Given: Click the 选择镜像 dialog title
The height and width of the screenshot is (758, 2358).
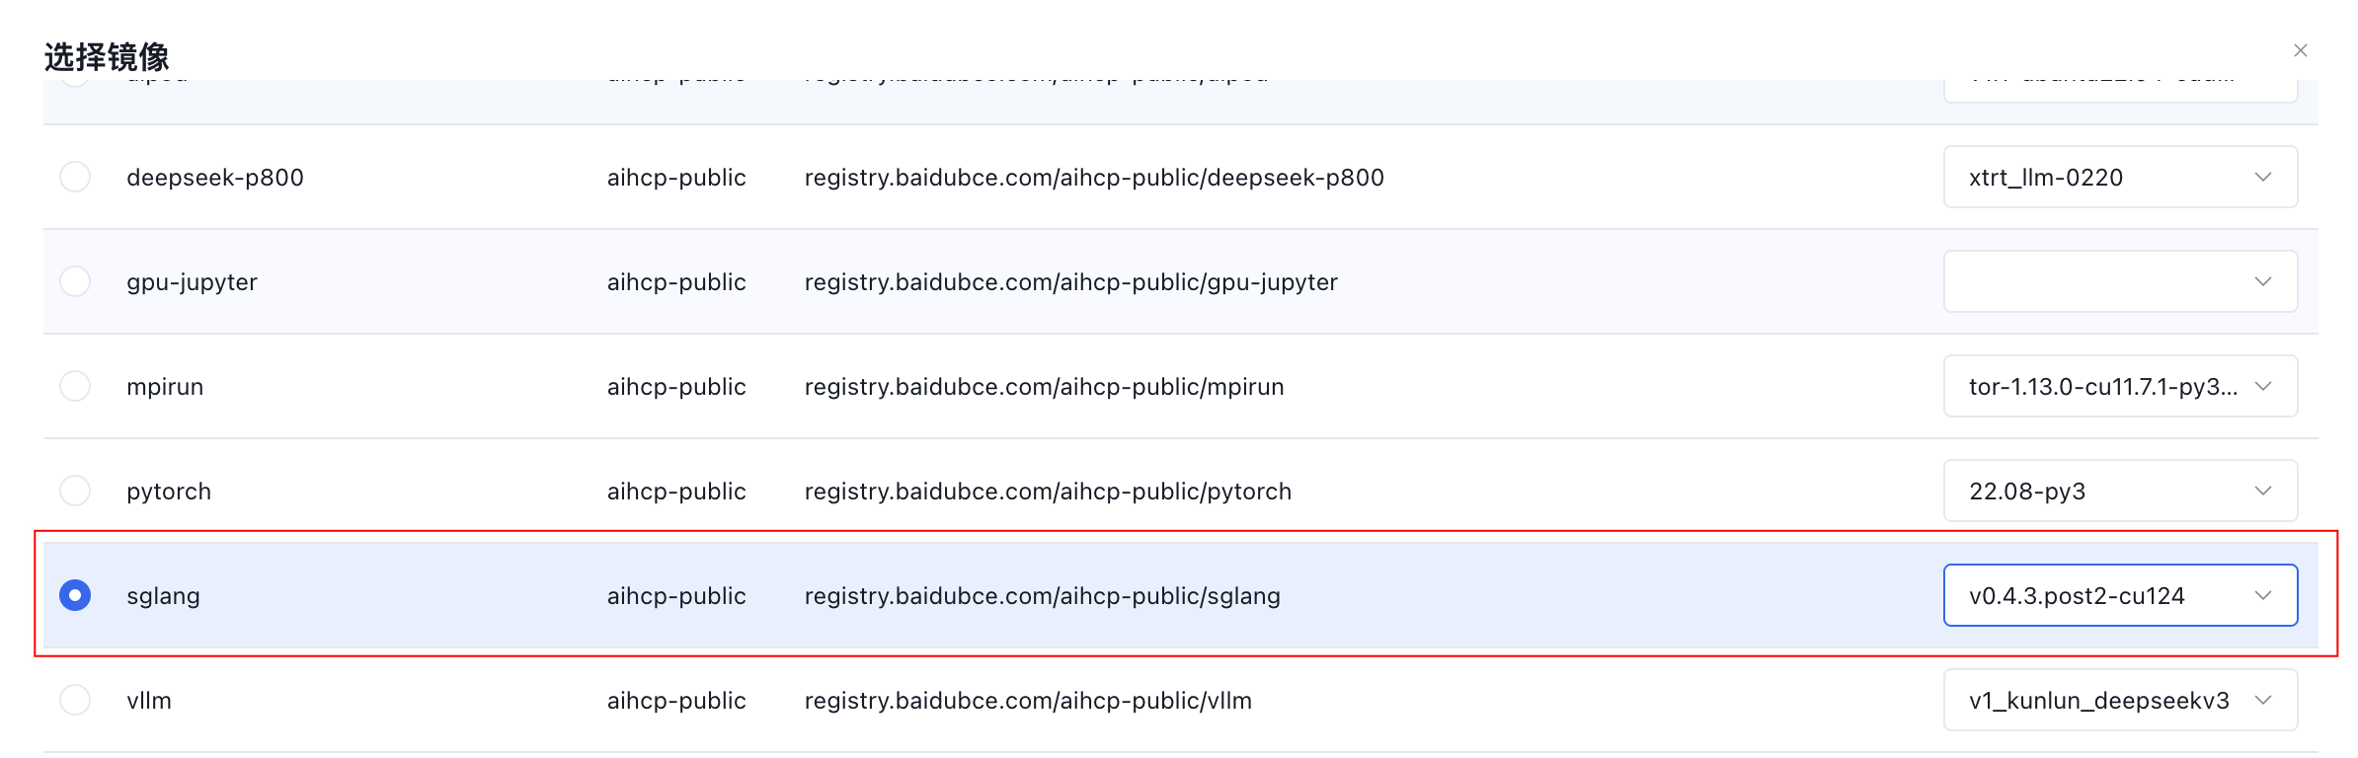Looking at the screenshot, I should [107, 56].
